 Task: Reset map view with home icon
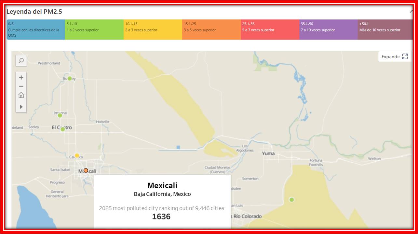[21, 95]
